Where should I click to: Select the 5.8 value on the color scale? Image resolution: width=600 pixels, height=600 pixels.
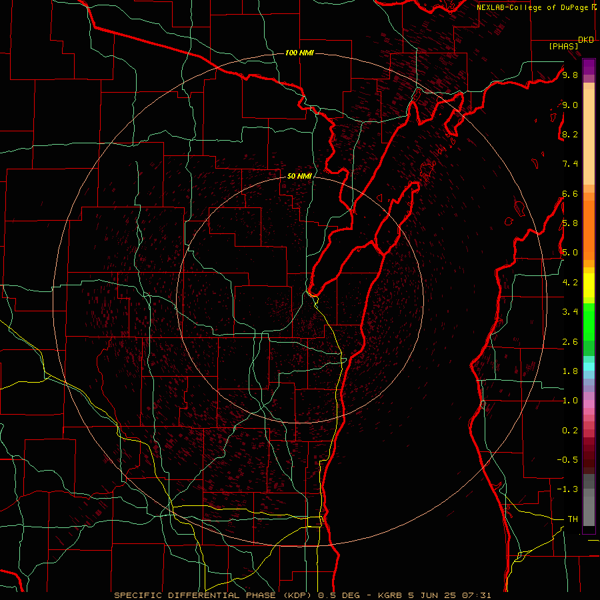[x=570, y=223]
